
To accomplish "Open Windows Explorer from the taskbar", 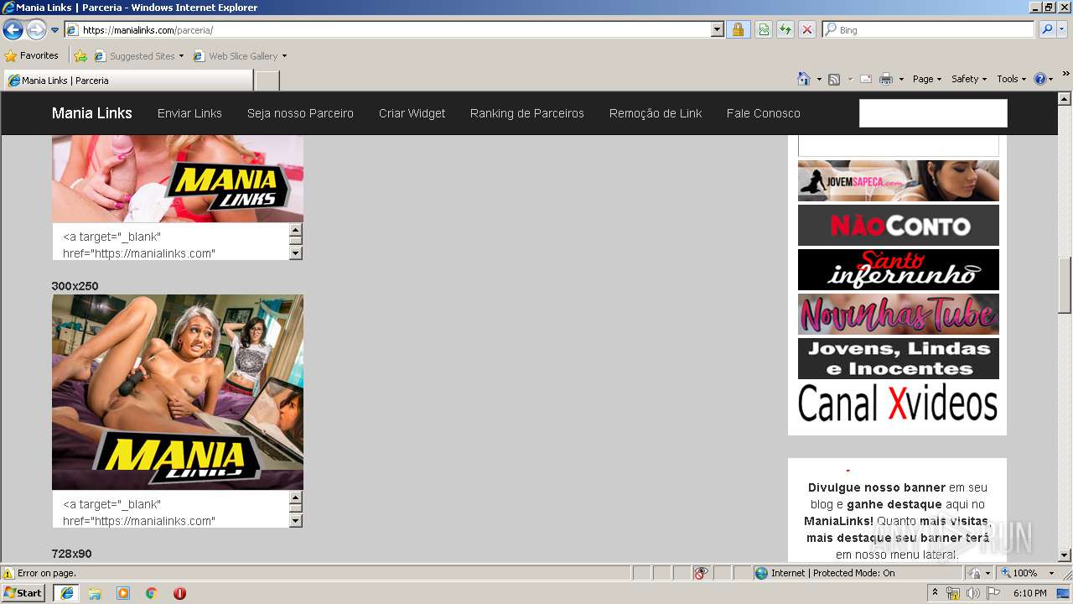I will coord(95,593).
